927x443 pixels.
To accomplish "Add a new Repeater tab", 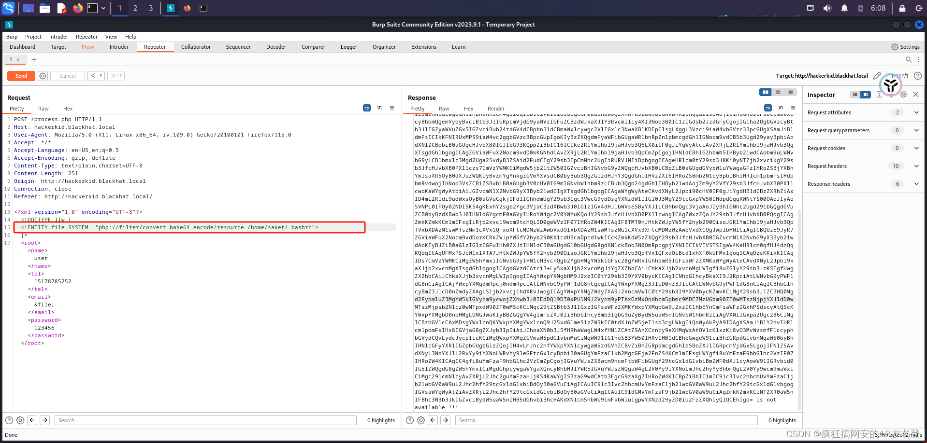I will click(x=34, y=60).
